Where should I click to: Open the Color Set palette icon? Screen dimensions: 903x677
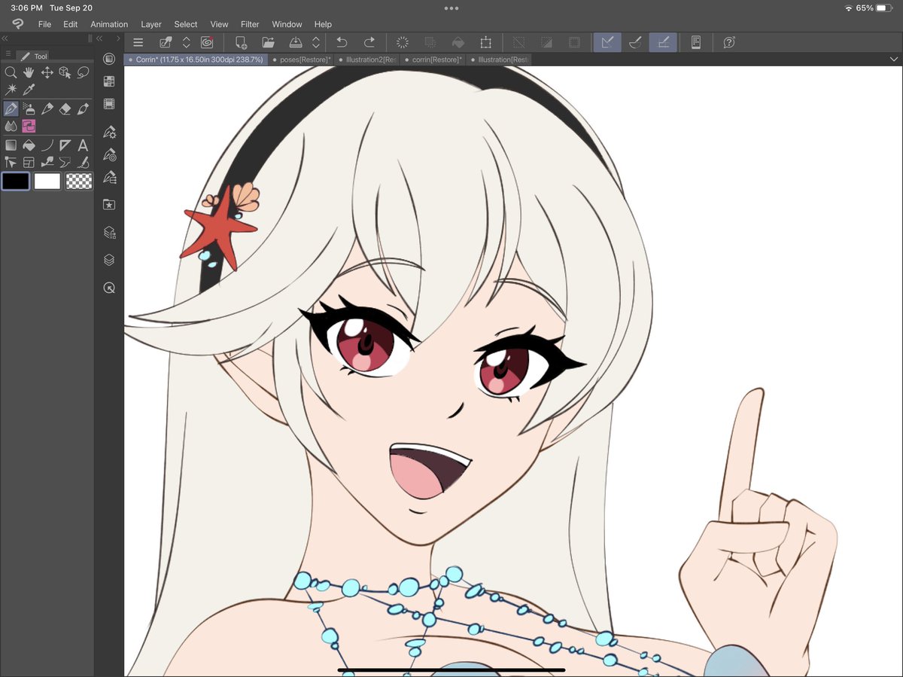(109, 81)
